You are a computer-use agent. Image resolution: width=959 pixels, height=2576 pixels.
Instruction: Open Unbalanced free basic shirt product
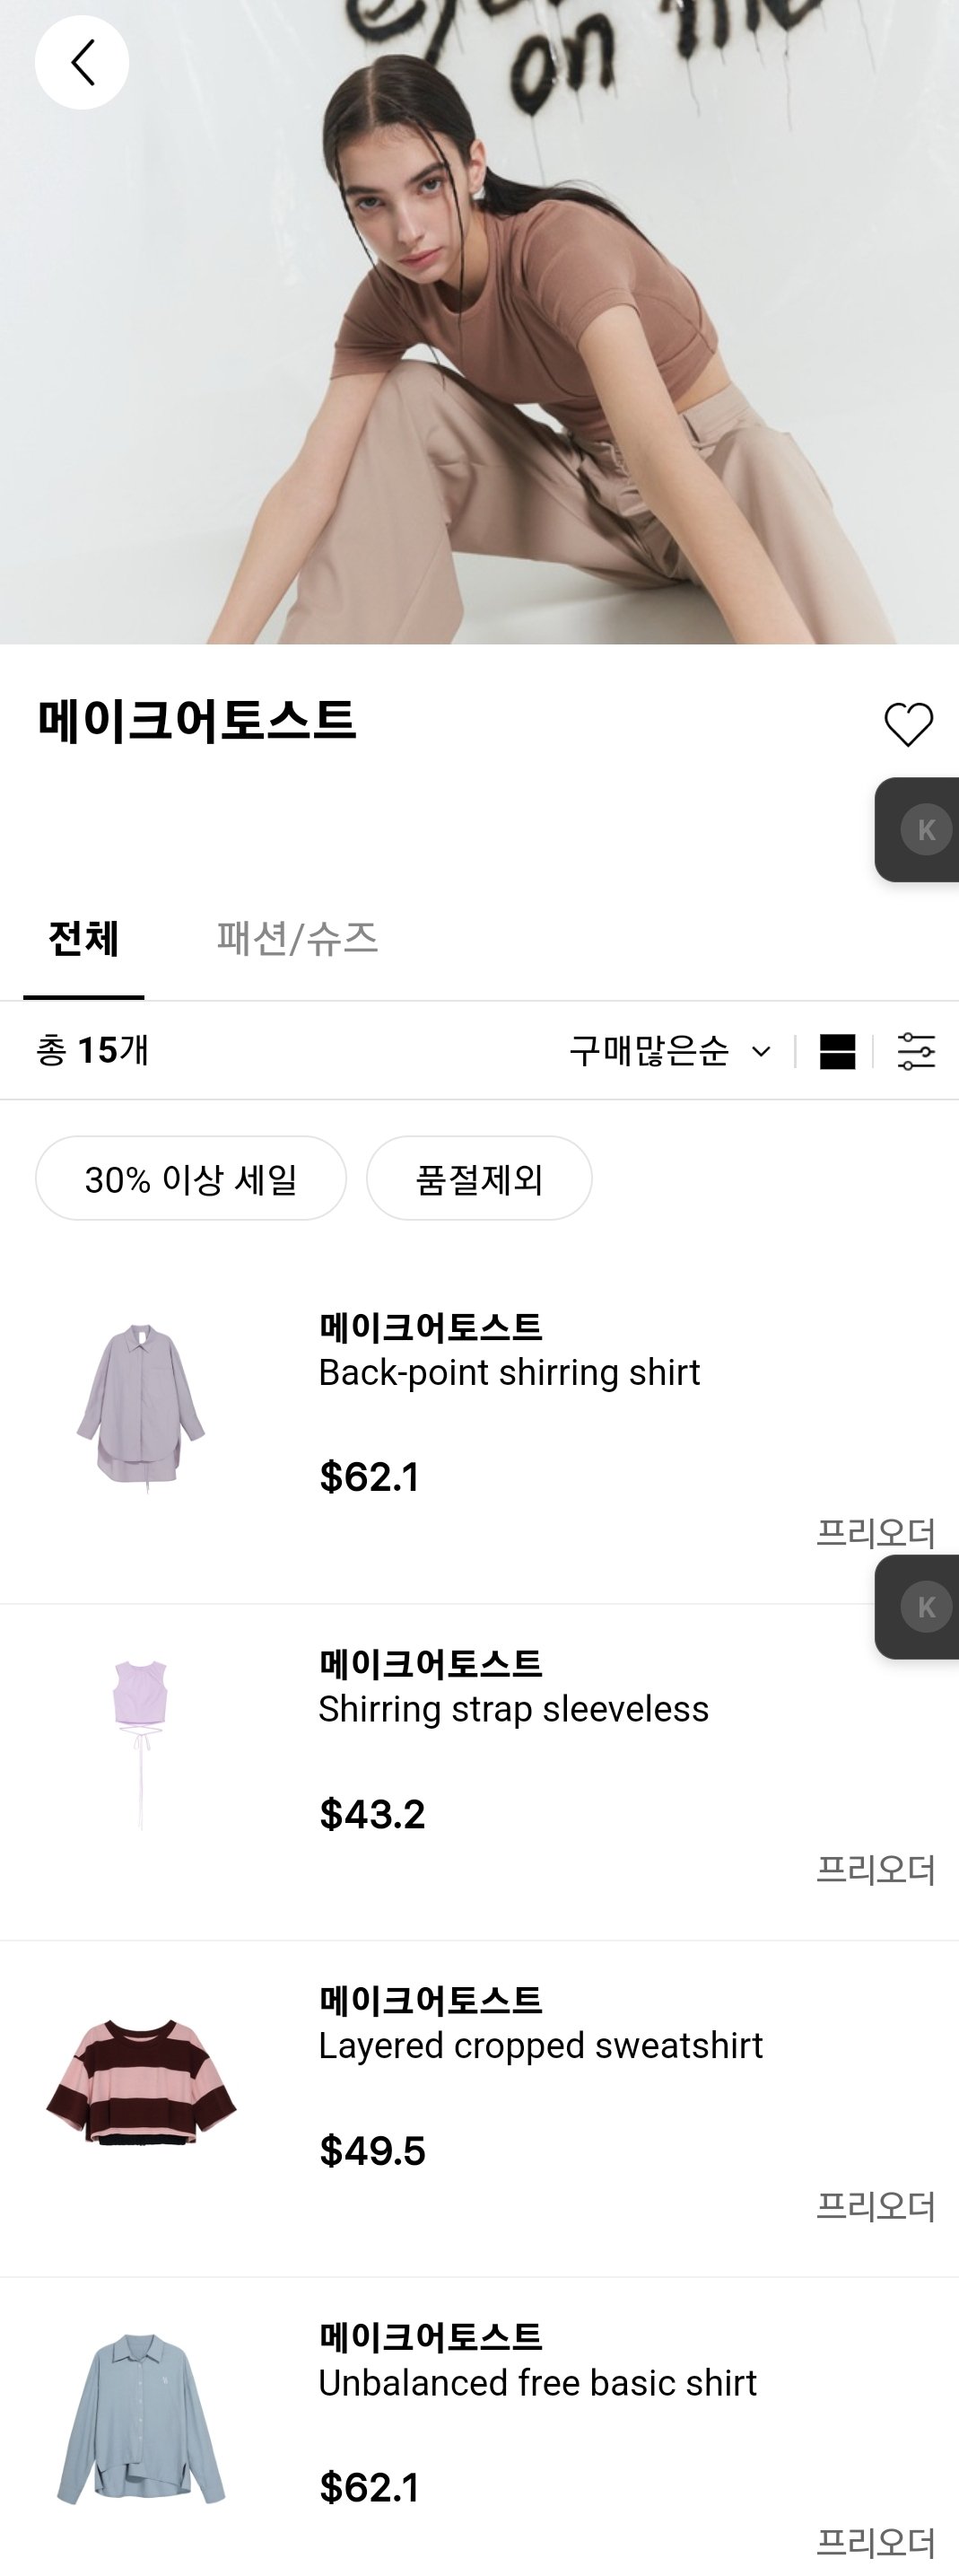tap(537, 2383)
